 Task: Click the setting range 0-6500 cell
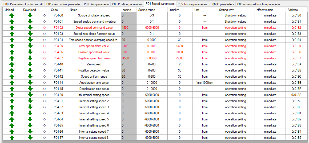pyautogui.click(x=152, y=46)
